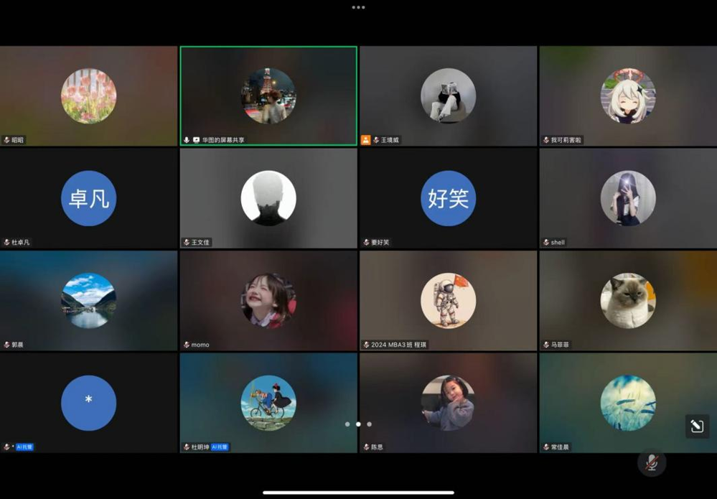The width and height of the screenshot is (717, 499).
Task: Click the mic icon beside shell's name
Action: [545, 242]
